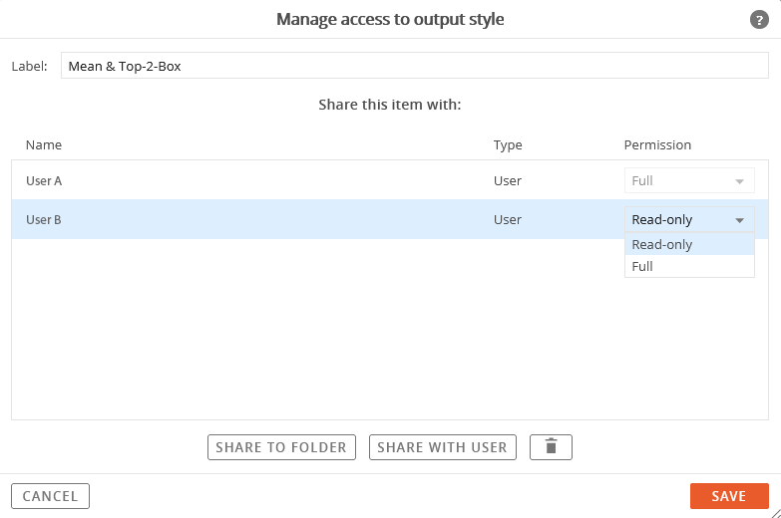The width and height of the screenshot is (781, 518).
Task: Save the access changes
Action: point(729,496)
